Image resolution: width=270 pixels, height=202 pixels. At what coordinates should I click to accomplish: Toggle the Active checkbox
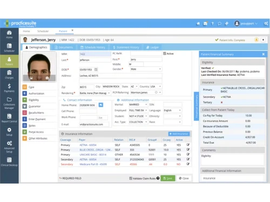click(165, 53)
